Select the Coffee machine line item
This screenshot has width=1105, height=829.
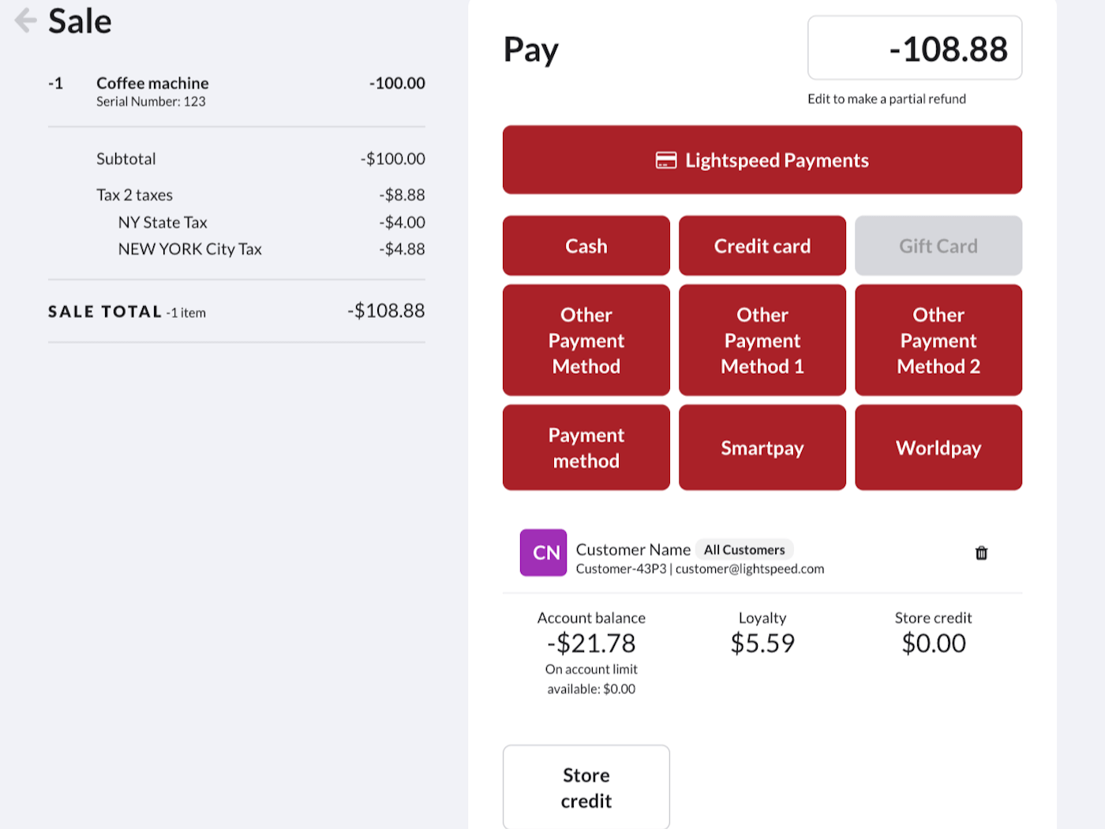tap(152, 84)
